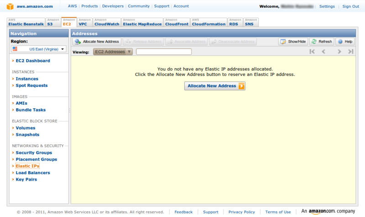Switch to the Amazon RDS tab
365x217 pixels.
pos(235,22)
